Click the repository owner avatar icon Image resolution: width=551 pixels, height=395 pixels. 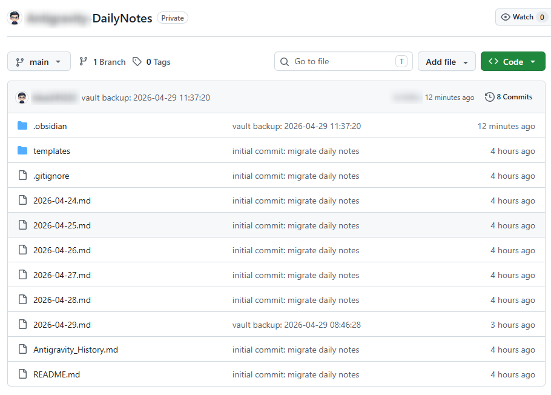point(15,18)
